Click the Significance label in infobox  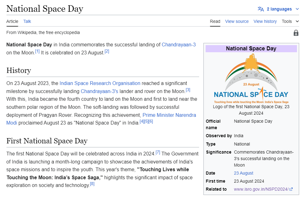coord(219,152)
